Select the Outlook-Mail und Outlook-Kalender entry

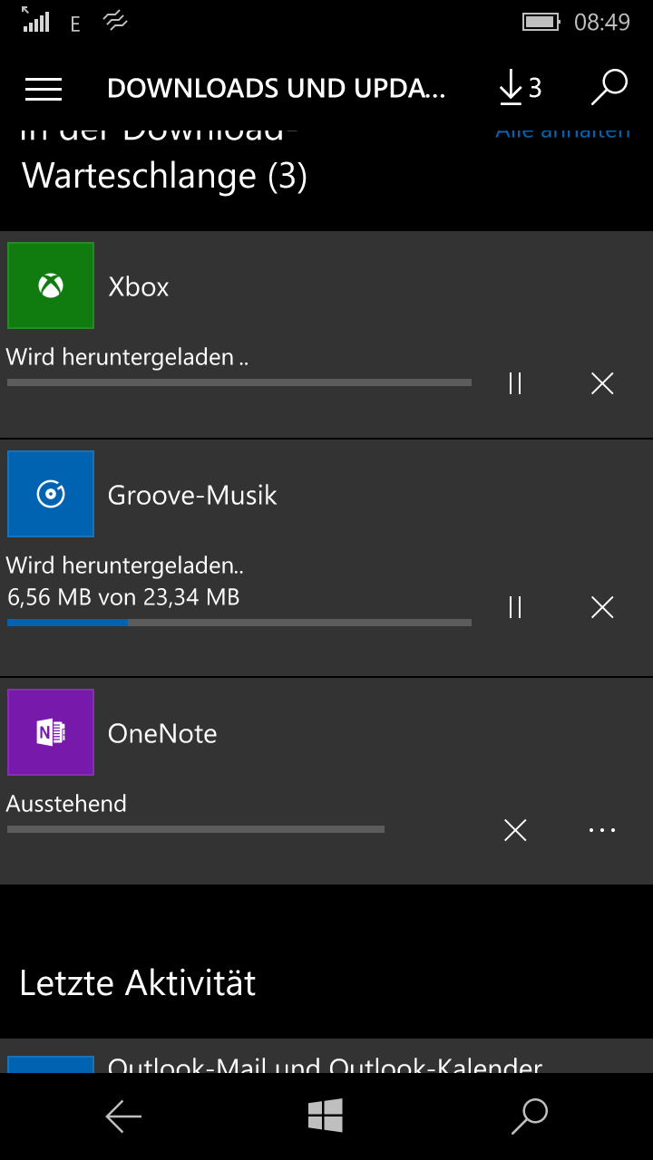coord(325,1062)
